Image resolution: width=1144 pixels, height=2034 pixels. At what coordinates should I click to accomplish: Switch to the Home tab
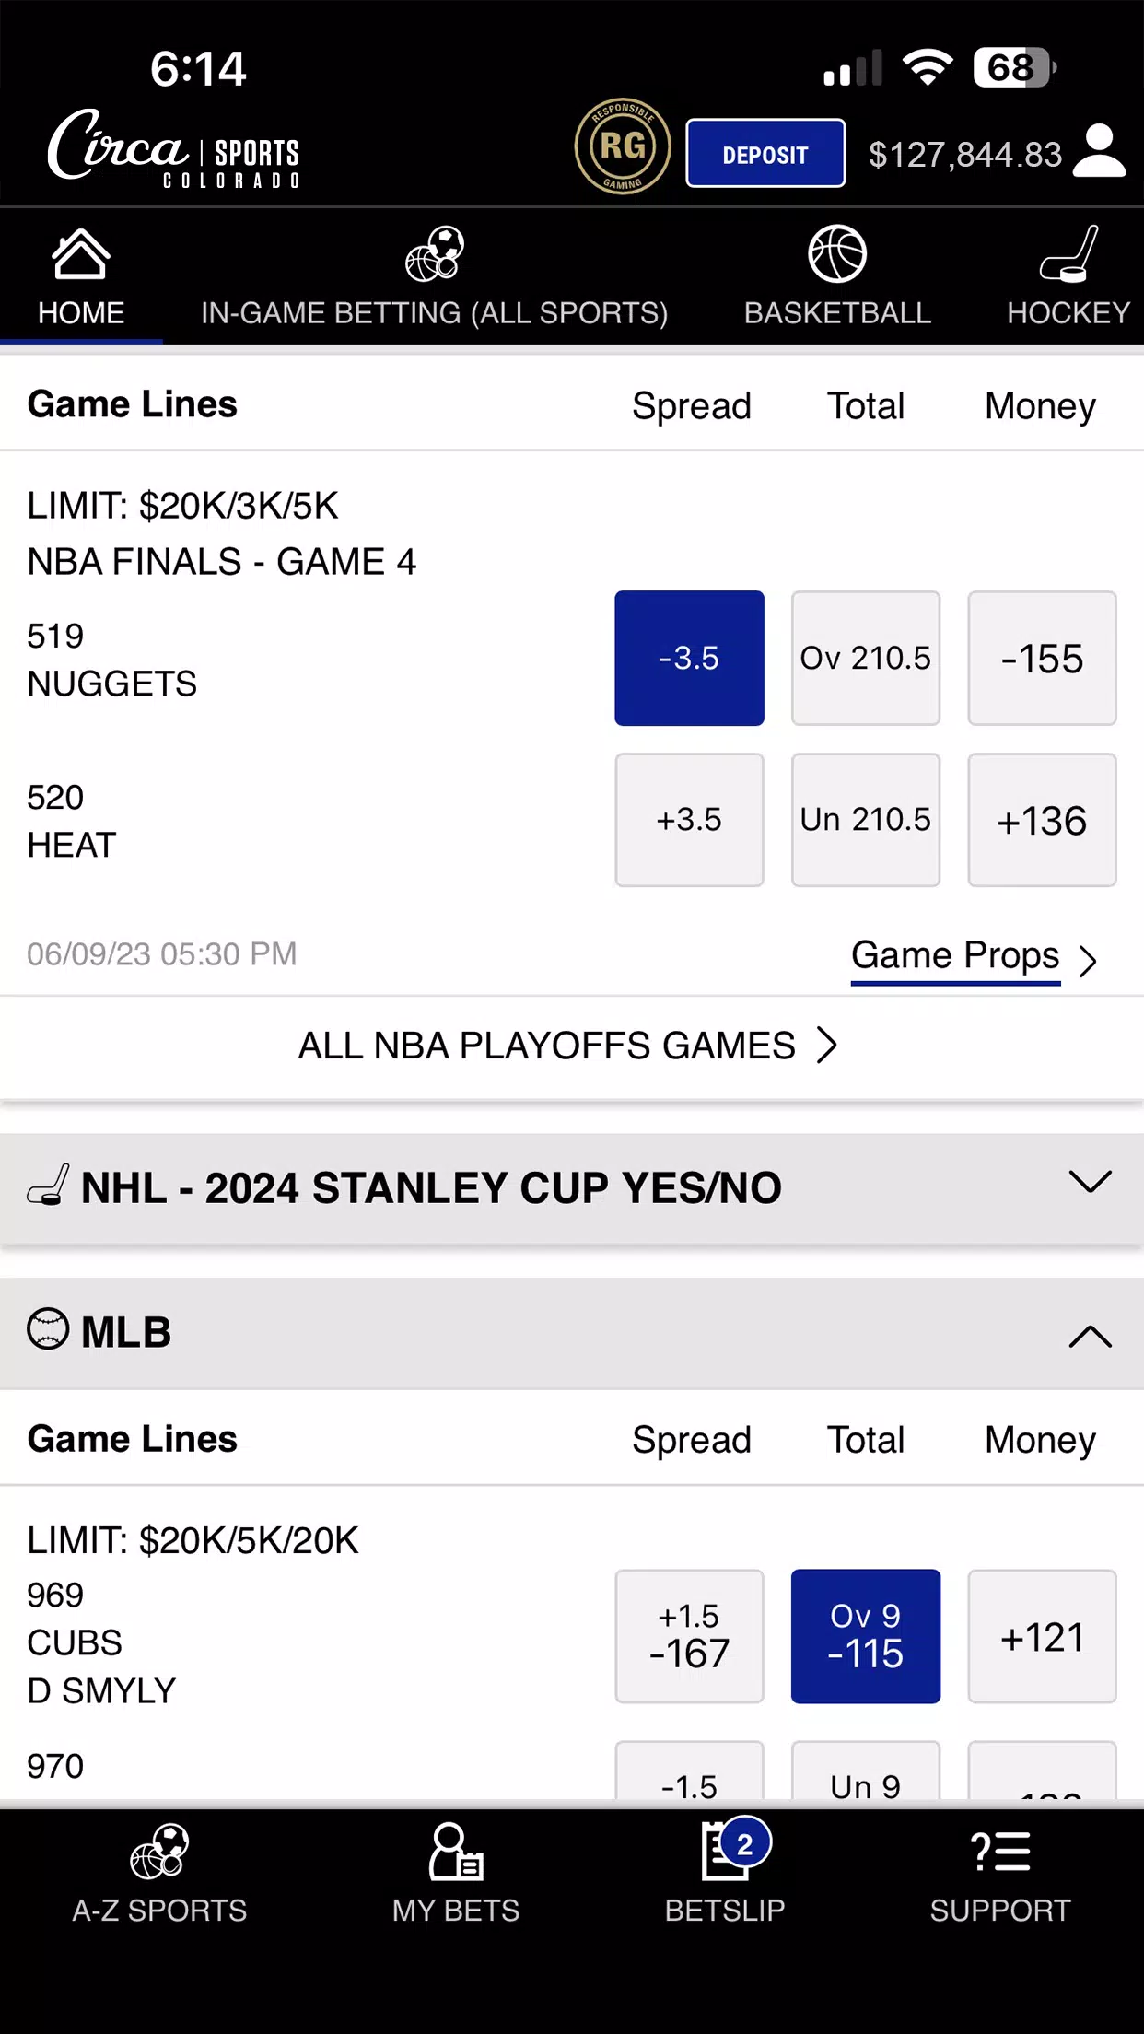(81, 276)
